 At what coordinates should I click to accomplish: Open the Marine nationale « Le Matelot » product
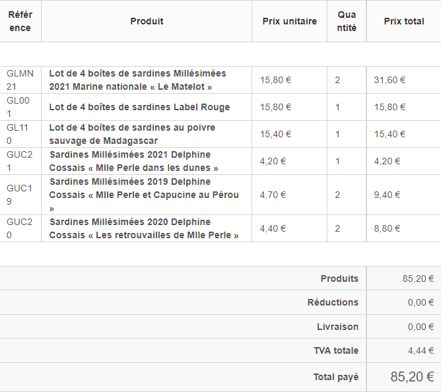point(137,80)
